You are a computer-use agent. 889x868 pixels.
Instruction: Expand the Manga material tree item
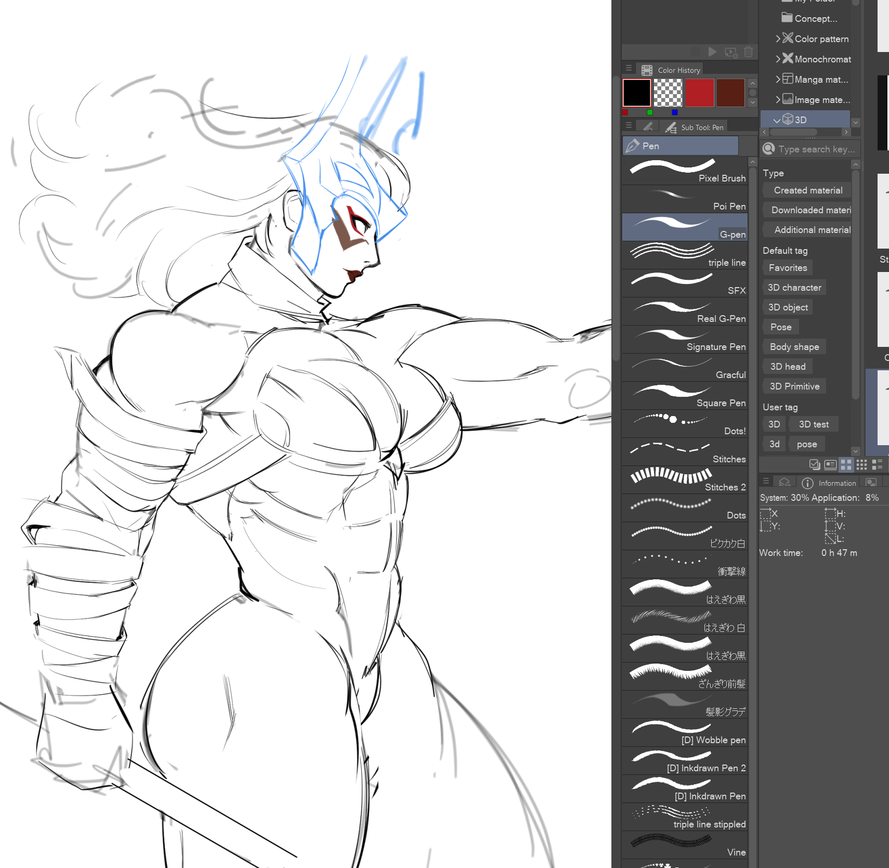pyautogui.click(x=778, y=80)
